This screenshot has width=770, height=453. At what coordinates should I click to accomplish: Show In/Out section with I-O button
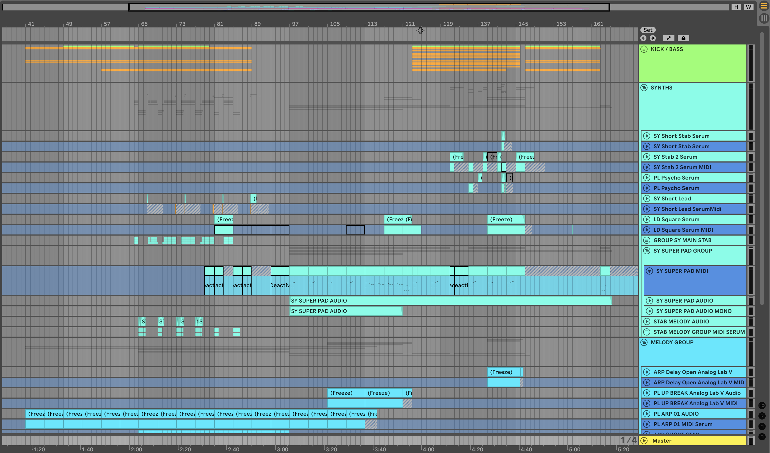pyautogui.click(x=762, y=405)
